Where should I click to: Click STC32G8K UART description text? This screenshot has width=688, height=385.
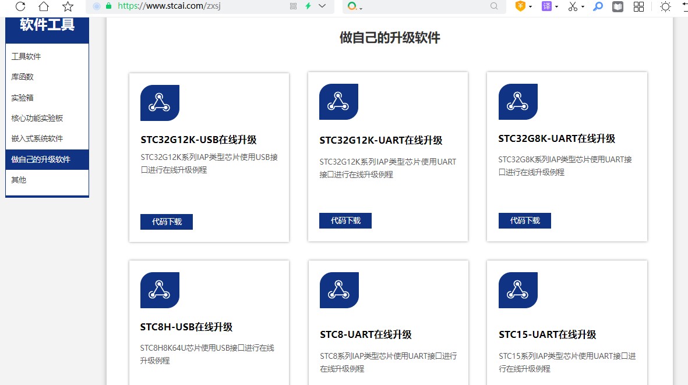pos(565,166)
